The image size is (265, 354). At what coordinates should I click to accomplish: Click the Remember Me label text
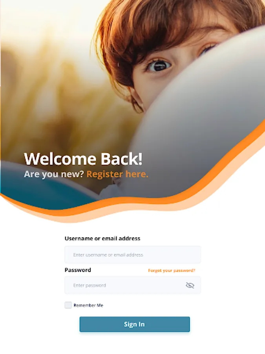pos(88,306)
